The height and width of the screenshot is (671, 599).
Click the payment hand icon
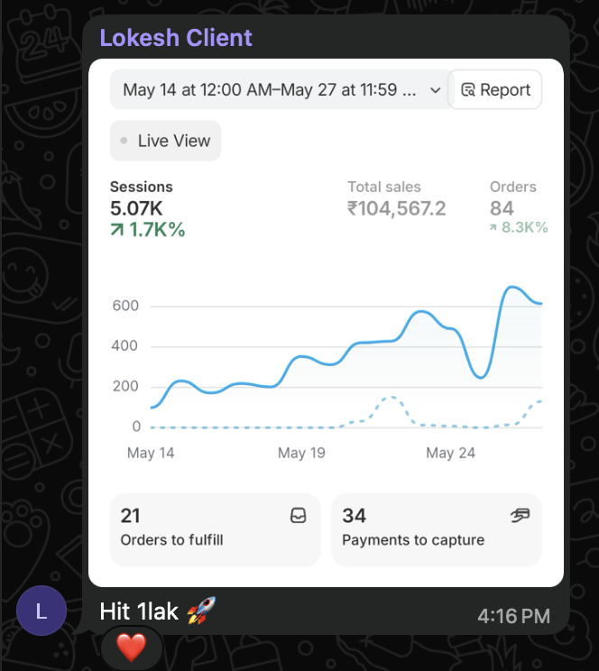[x=520, y=515]
